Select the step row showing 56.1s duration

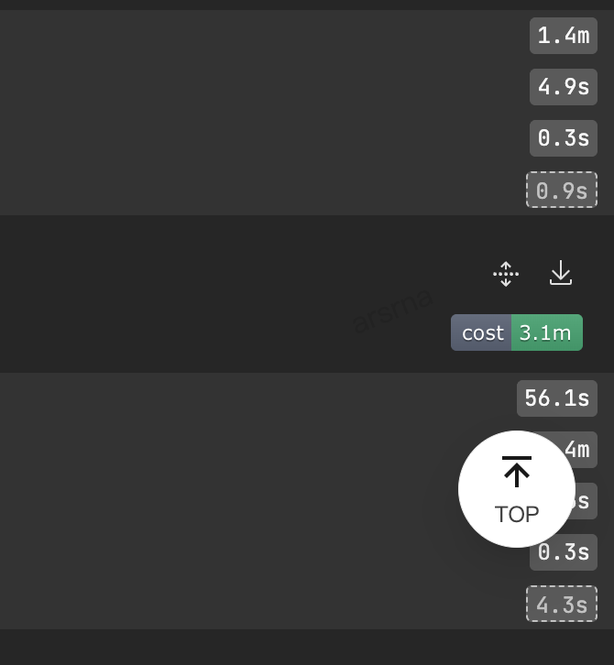pyautogui.click(x=257, y=398)
